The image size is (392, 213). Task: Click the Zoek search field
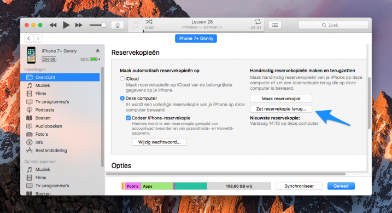(x=334, y=25)
